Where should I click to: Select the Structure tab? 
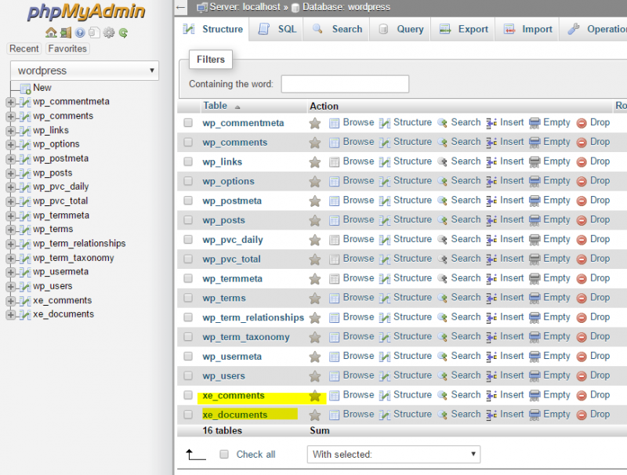coord(212,29)
